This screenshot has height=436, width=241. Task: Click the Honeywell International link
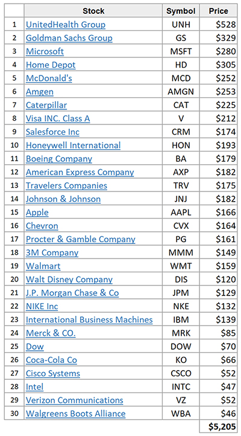74,145
